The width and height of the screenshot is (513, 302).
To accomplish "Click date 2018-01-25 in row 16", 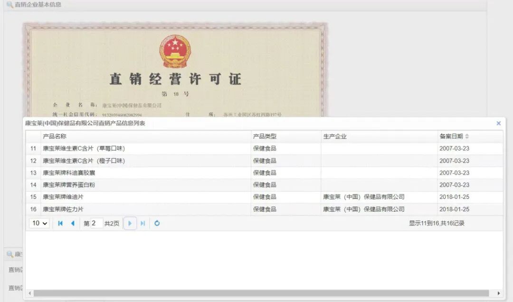I will pos(455,209).
